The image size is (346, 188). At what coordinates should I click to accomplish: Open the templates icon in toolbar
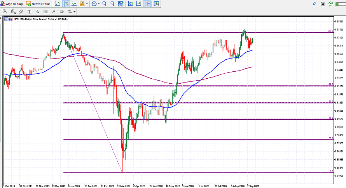[x=156, y=4]
